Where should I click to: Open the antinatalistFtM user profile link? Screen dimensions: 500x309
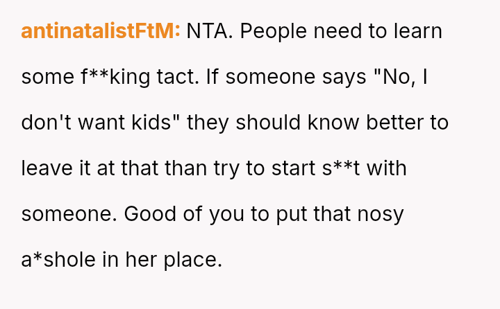coord(101,31)
